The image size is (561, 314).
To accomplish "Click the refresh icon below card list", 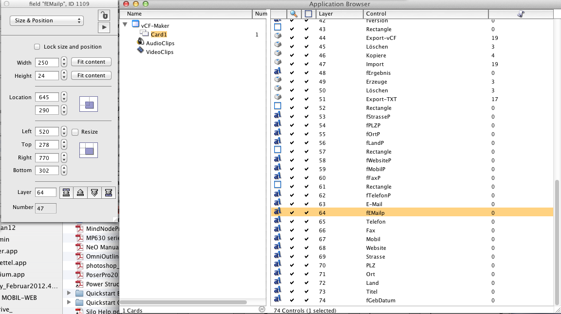I will [x=262, y=309].
